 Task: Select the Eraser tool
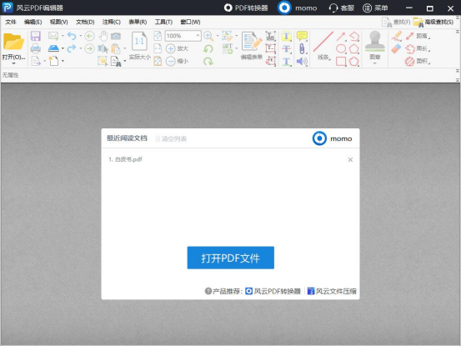(x=397, y=48)
